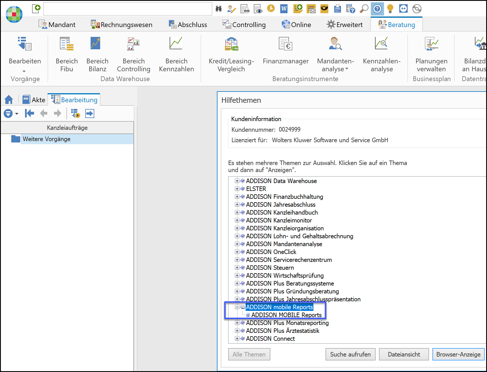Click the post horn icon

(x=324, y=8)
